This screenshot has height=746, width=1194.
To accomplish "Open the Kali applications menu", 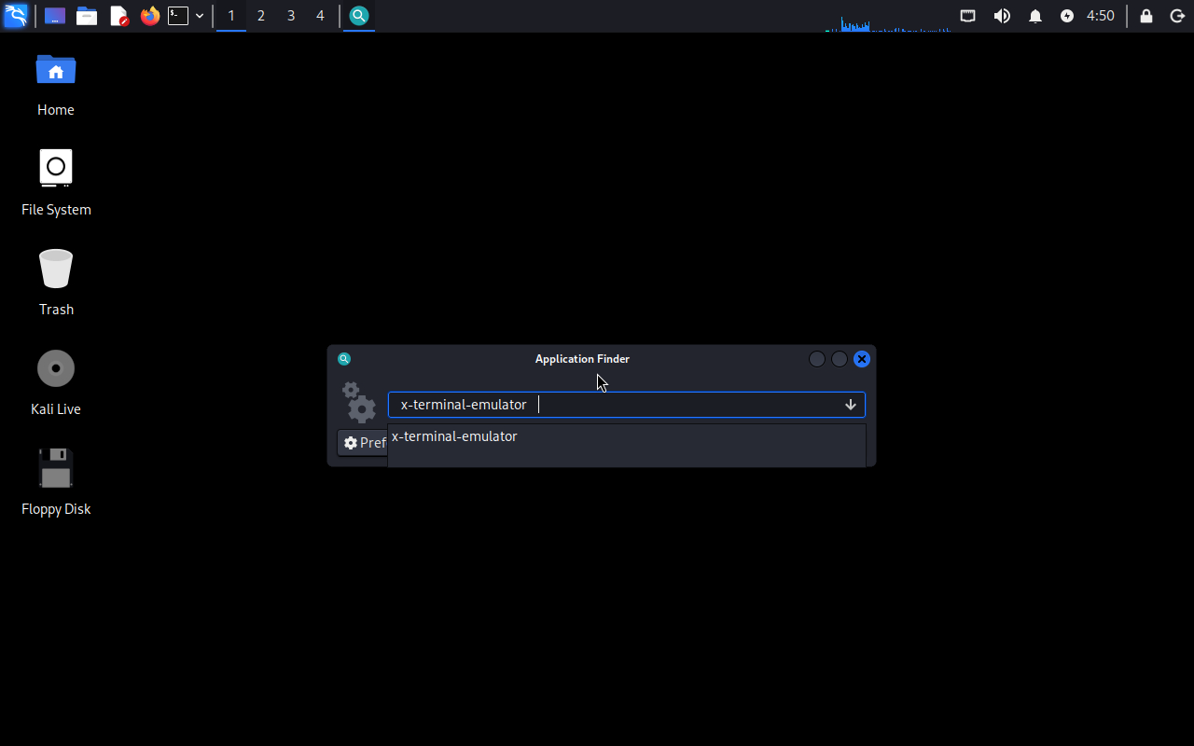I will pos(16,16).
